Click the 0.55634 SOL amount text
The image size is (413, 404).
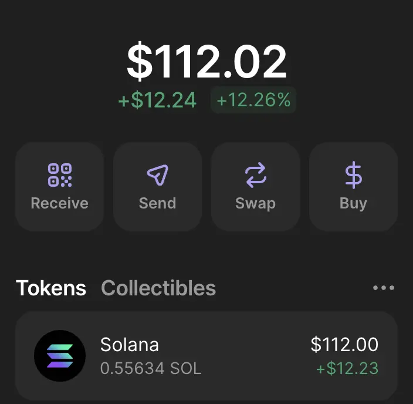(151, 368)
